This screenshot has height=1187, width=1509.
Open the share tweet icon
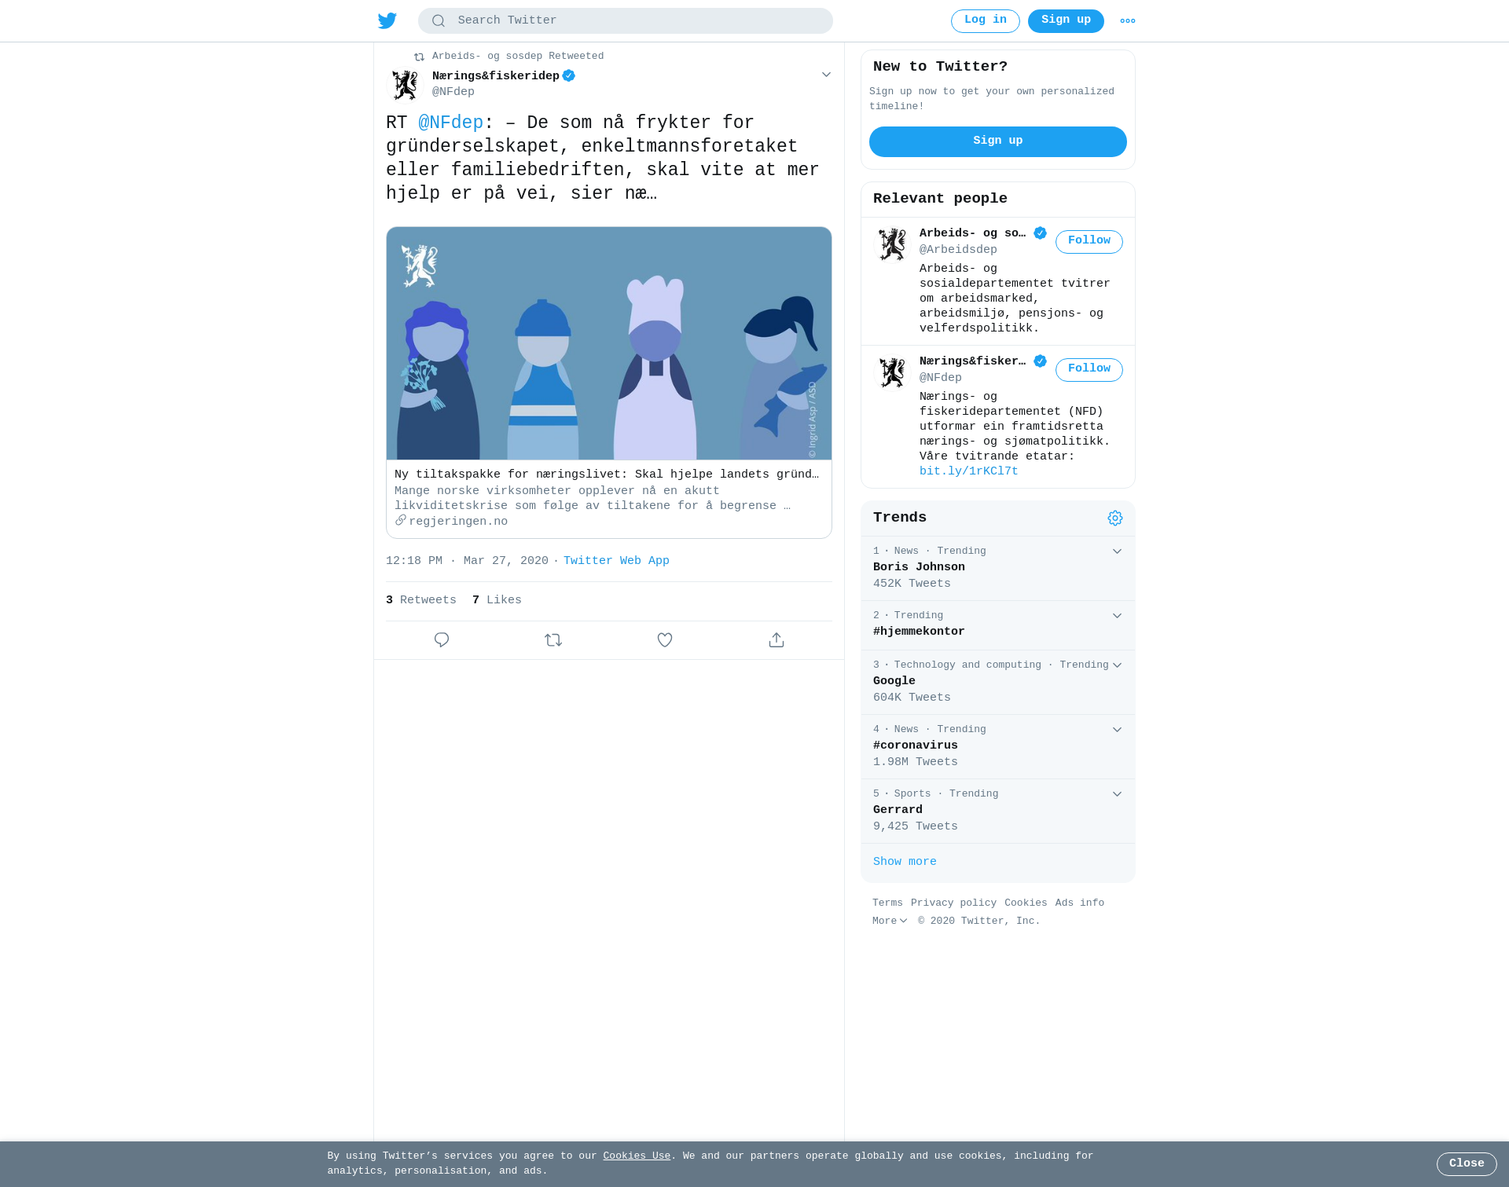[x=777, y=640]
